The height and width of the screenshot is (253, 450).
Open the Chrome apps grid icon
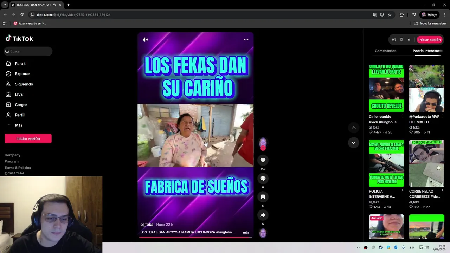(5, 24)
